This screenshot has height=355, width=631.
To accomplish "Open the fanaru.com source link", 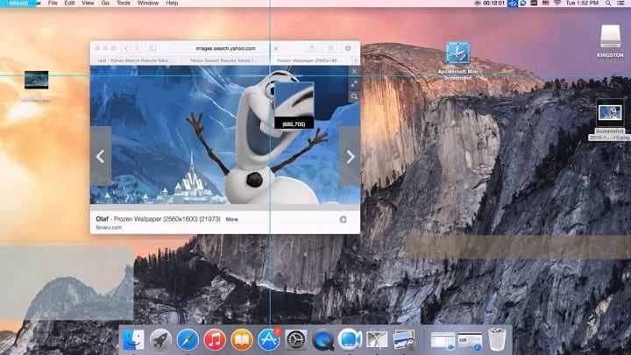I will click(x=109, y=228).
